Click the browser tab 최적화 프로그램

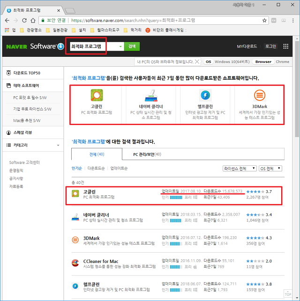pos(32,10)
